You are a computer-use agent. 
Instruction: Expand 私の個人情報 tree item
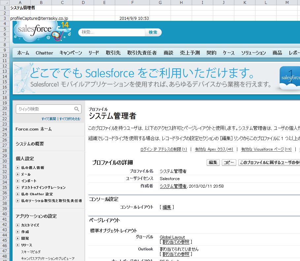(x=17, y=168)
